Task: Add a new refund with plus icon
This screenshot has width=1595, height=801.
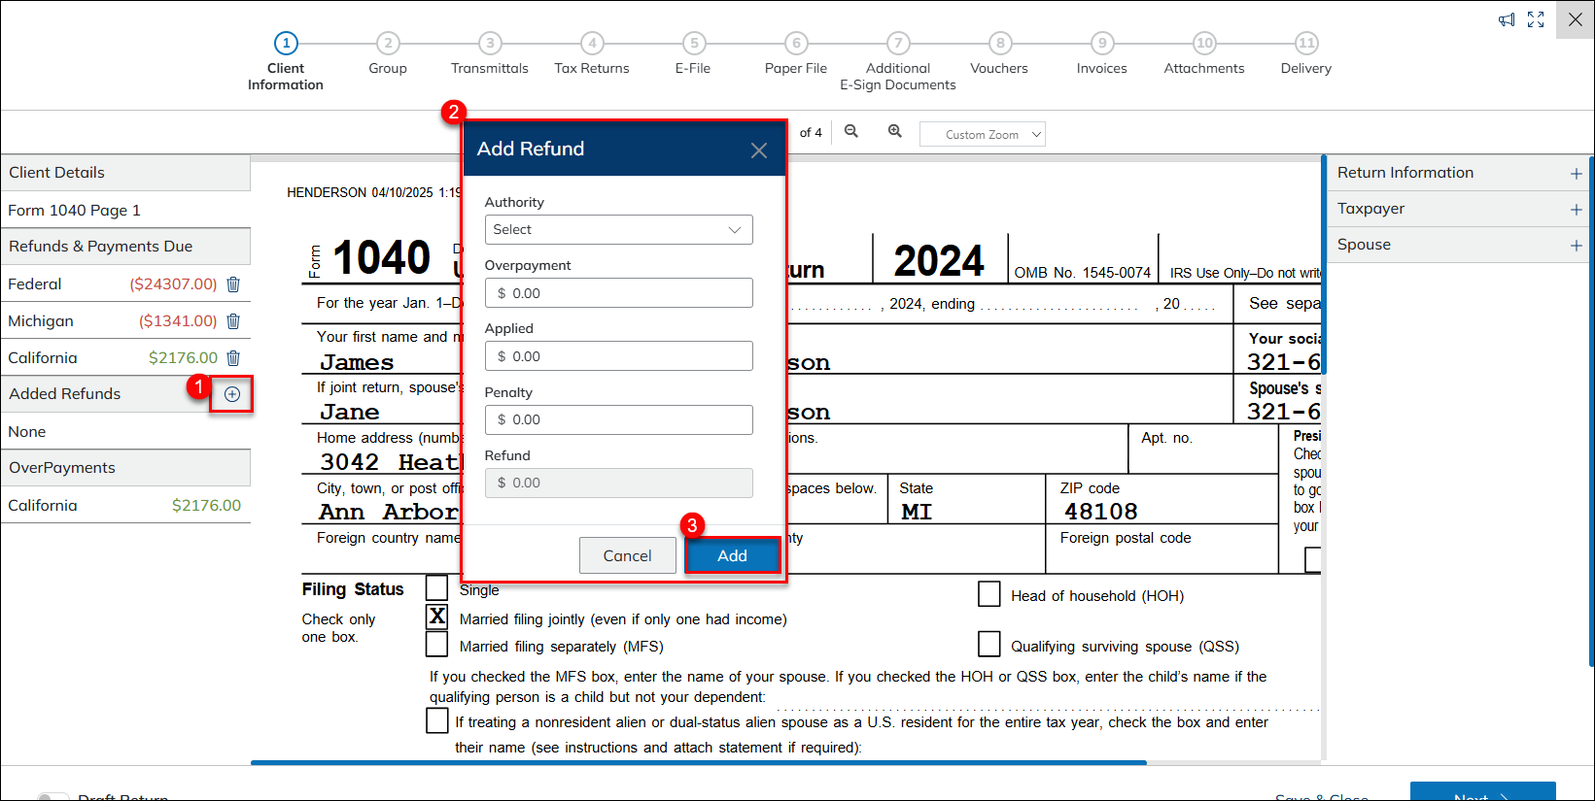Action: click(232, 394)
